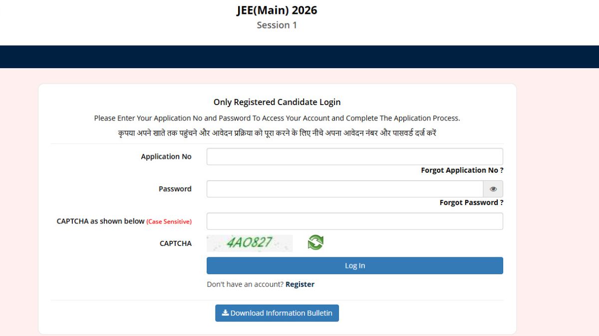Click the circular refresh icon next to CAPTCHA

314,242
